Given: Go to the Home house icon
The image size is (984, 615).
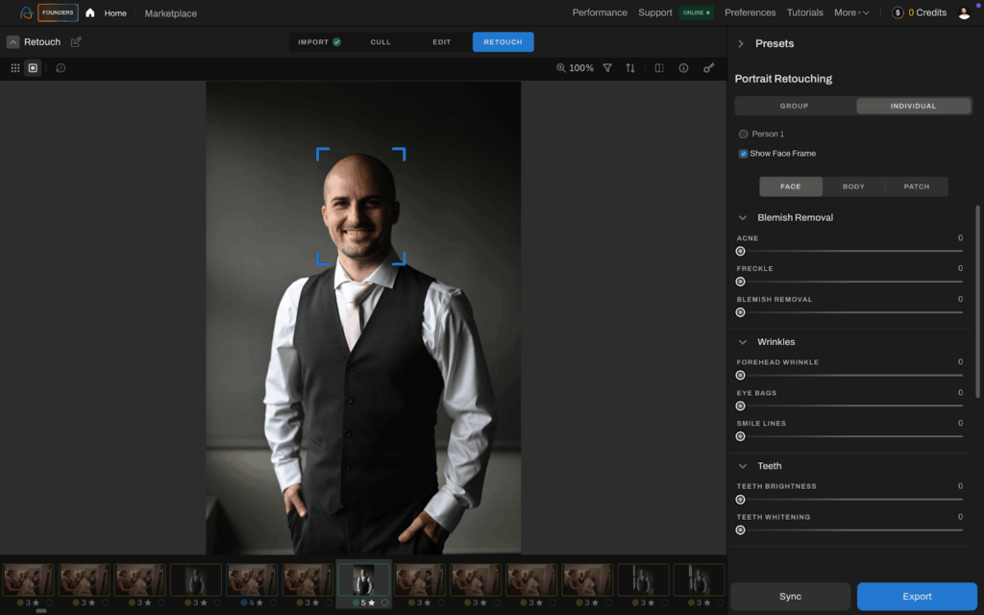Looking at the screenshot, I should tap(89, 12).
